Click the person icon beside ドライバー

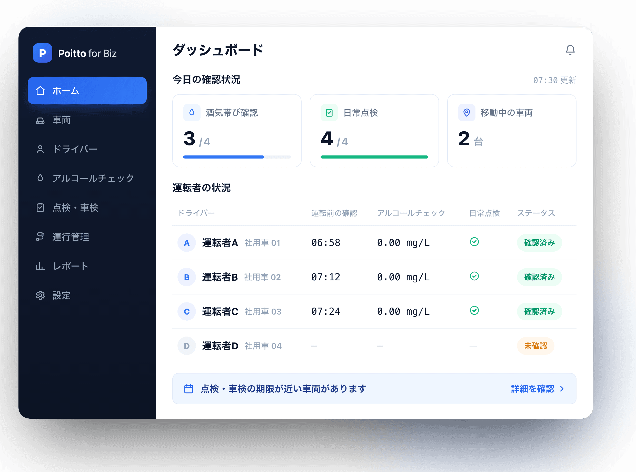40,149
